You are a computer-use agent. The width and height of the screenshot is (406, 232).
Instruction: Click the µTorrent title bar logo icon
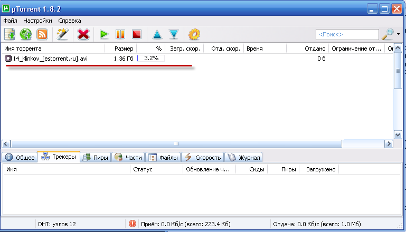point(6,8)
